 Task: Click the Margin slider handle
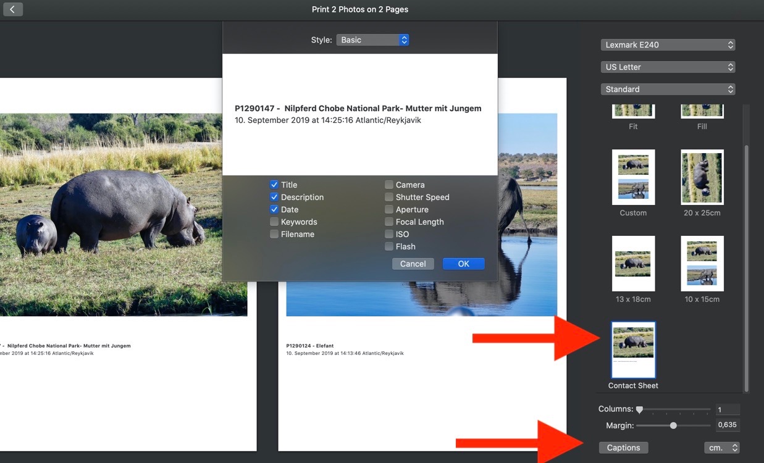tap(673, 425)
